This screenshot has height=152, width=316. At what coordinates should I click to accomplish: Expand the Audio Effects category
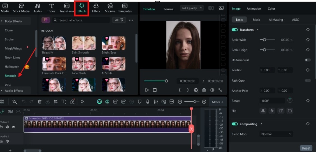point(1,91)
